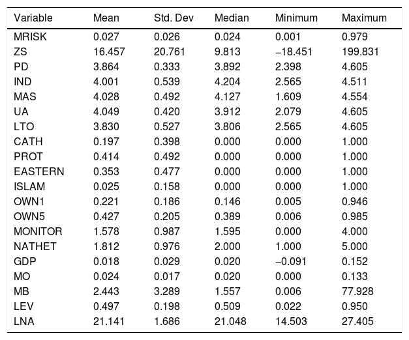Click the MB maximum value 77.928
This screenshot has width=409, height=340.
point(357,292)
